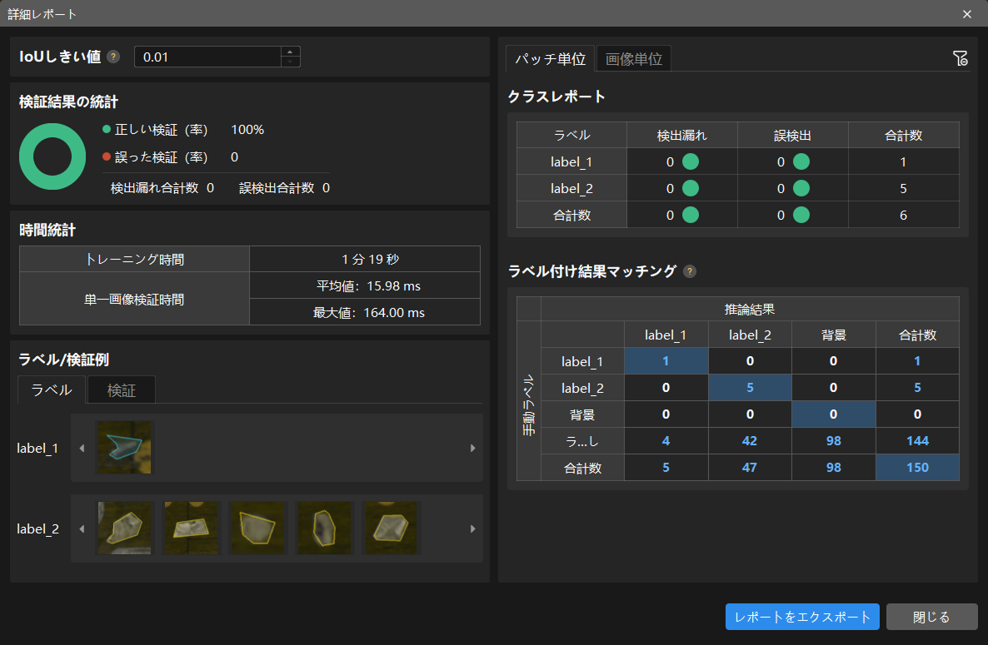988x645 pixels.
Task: Click レポートをエクスポート button
Action: click(802, 617)
